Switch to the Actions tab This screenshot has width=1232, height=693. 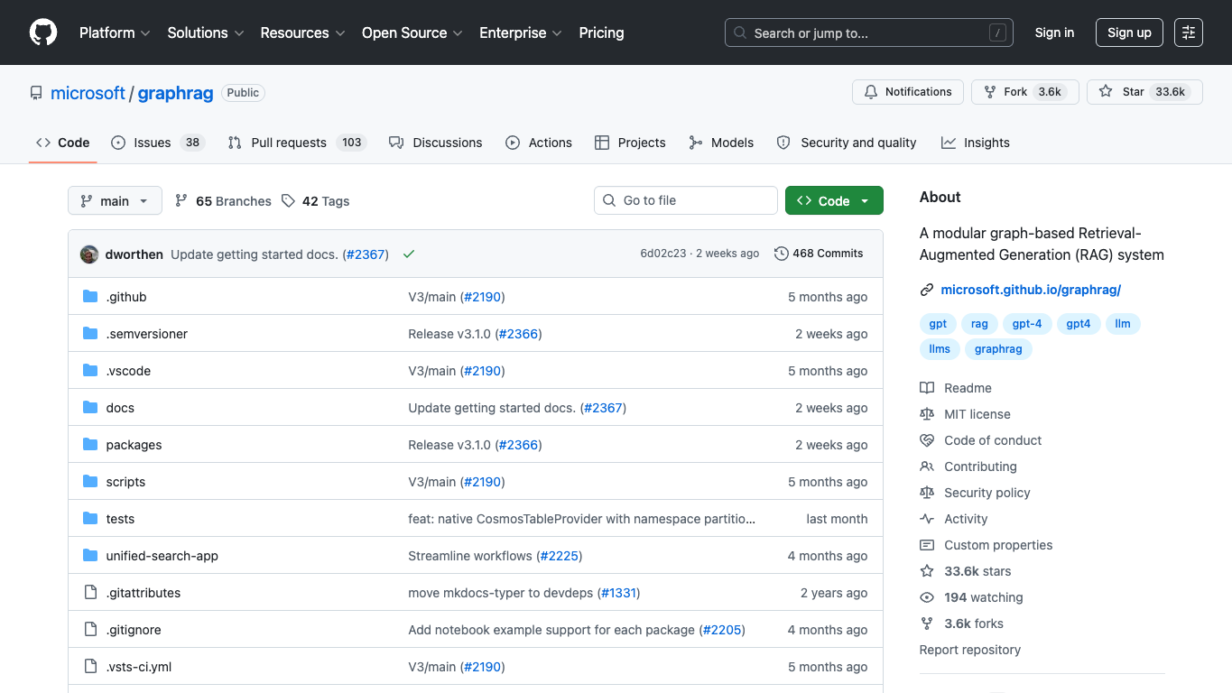tap(539, 143)
